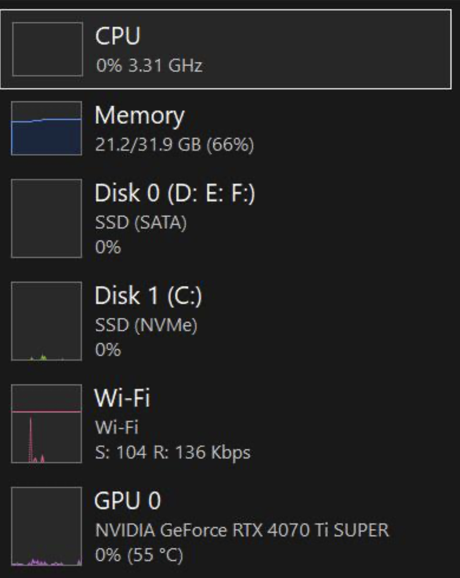The image size is (460, 578).
Task: Open the CPU usage graph thumbnail
Action: tap(47, 49)
